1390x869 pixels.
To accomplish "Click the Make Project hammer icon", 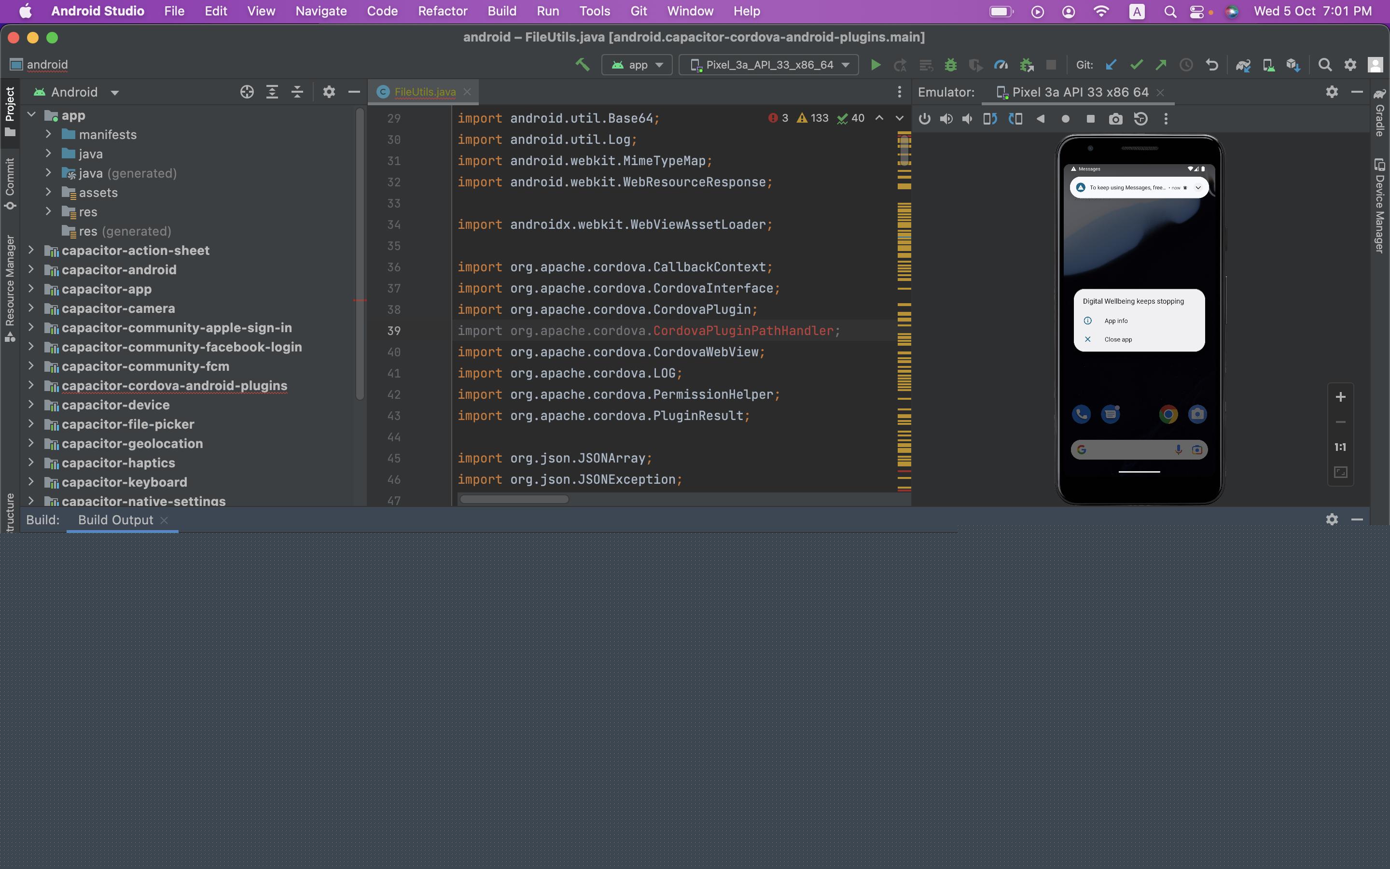I will pyautogui.click(x=582, y=65).
